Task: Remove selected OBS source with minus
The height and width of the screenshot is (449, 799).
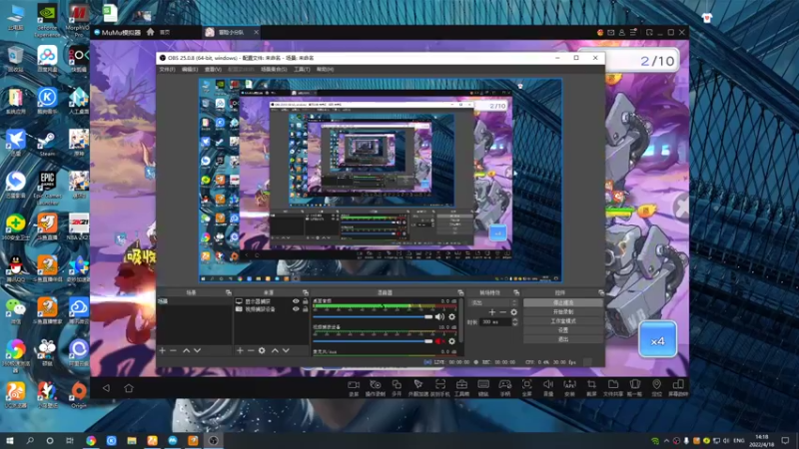Action: pyautogui.click(x=251, y=351)
